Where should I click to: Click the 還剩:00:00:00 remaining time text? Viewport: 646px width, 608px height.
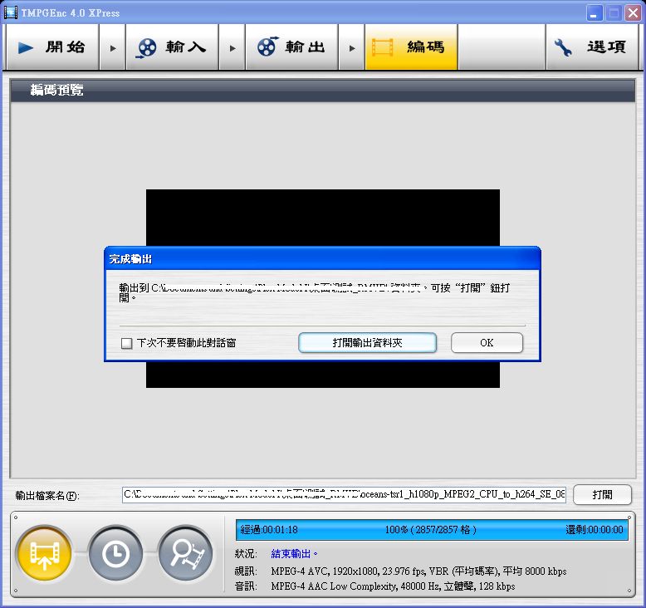[594, 530]
